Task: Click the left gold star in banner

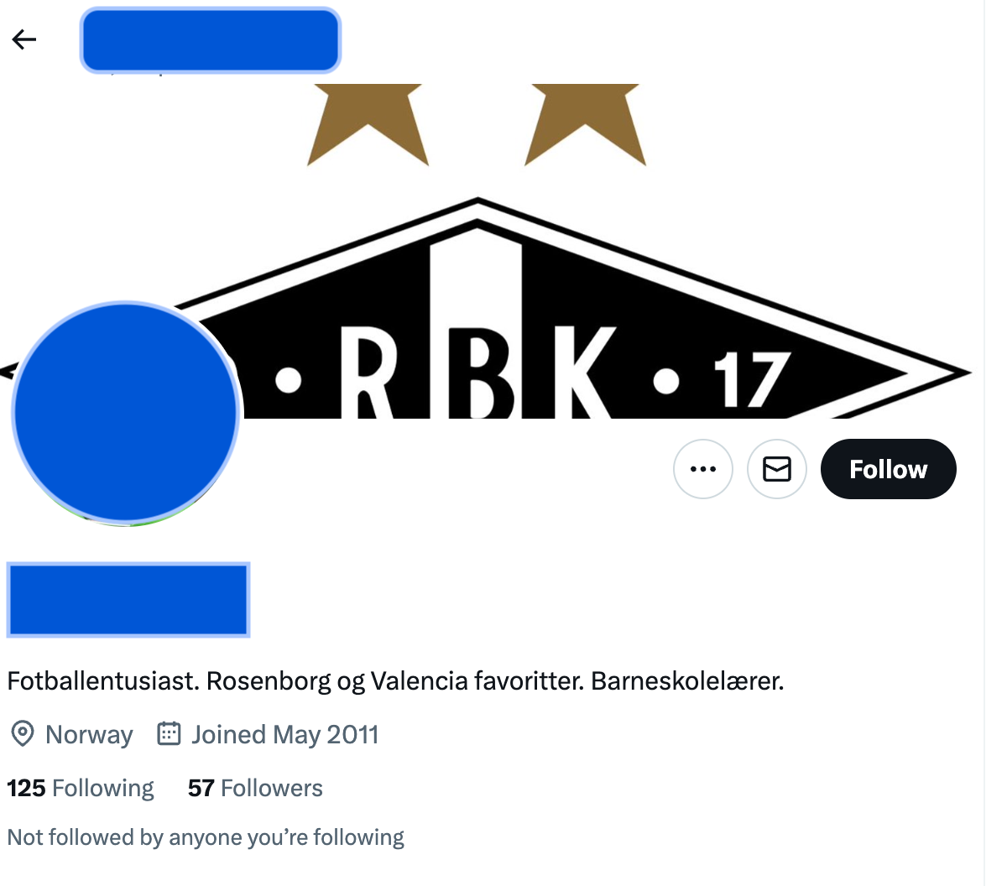Action: tap(368, 124)
